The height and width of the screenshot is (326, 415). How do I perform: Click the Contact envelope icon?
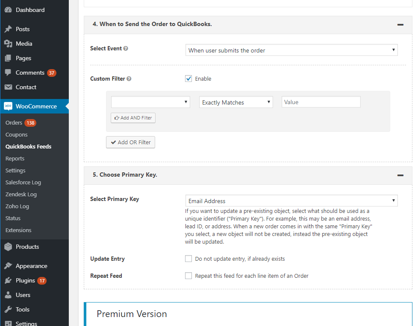click(8, 87)
